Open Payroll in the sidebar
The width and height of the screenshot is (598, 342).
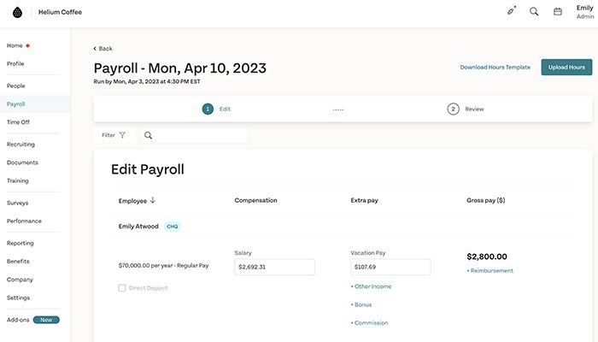coord(16,104)
